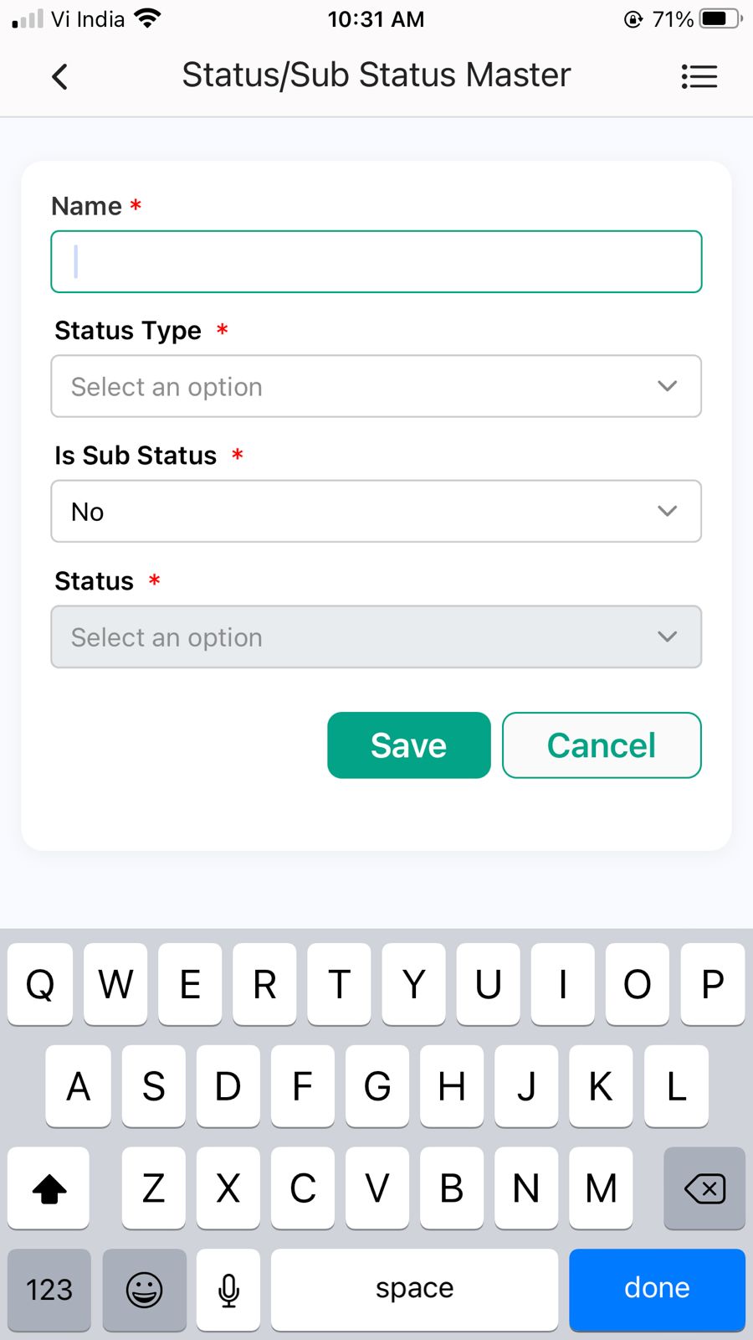Image resolution: width=753 pixels, height=1340 pixels.
Task: Tap the Wi-Fi icon in status bar
Action: (x=148, y=18)
